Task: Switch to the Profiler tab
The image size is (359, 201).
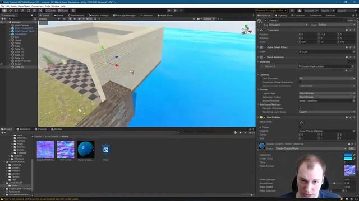Action: (57, 129)
